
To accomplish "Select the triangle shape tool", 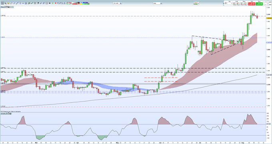I will click(x=64, y=3).
